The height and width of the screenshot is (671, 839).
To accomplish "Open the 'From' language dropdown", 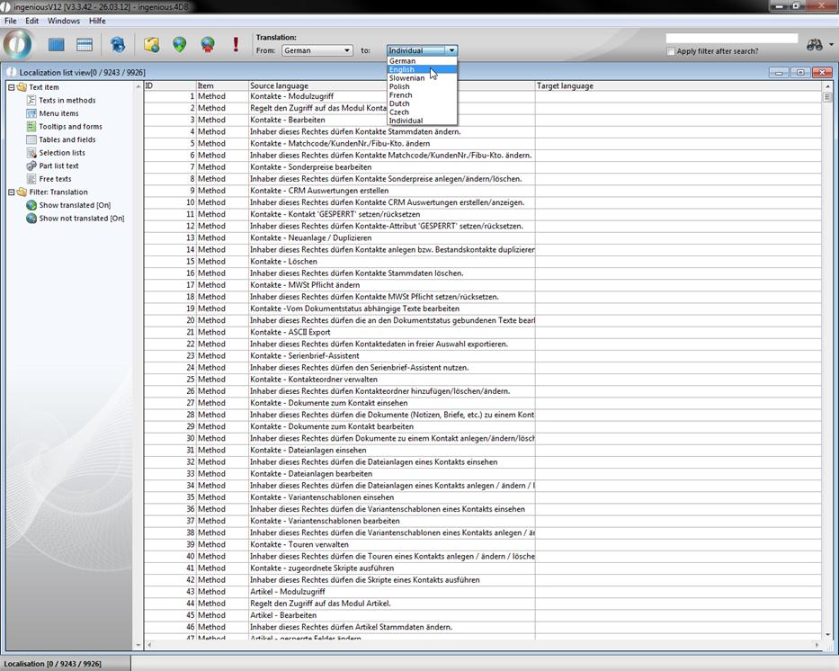I will [317, 50].
